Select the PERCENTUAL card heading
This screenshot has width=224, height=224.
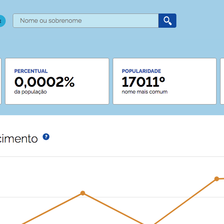[31, 71]
